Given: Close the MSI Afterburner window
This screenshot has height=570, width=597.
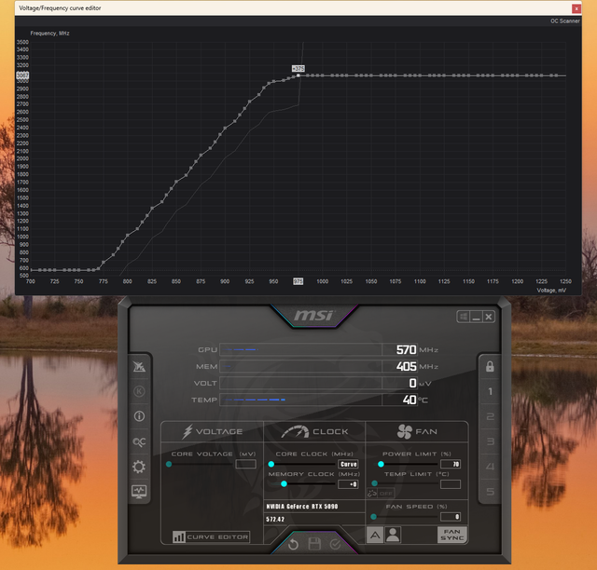Looking at the screenshot, I should [x=489, y=317].
